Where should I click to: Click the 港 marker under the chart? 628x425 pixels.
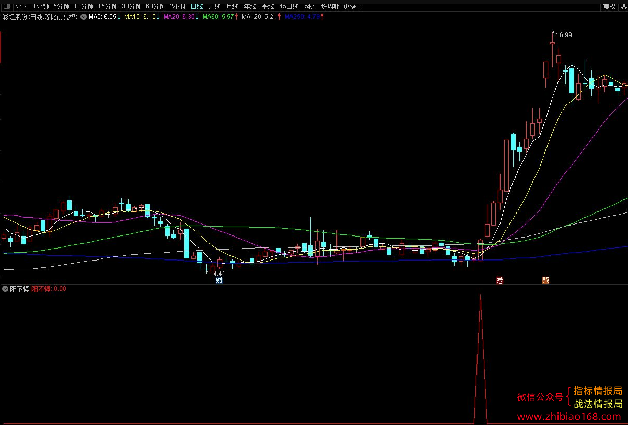[499, 280]
